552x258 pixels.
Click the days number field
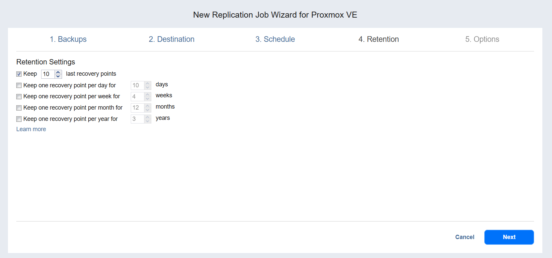click(137, 85)
